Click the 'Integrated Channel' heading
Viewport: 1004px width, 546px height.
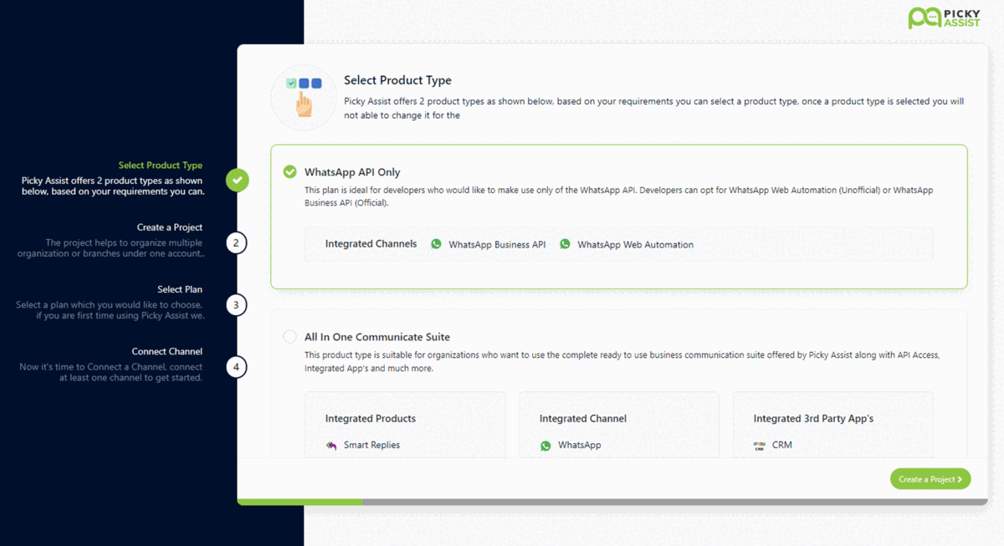583,418
